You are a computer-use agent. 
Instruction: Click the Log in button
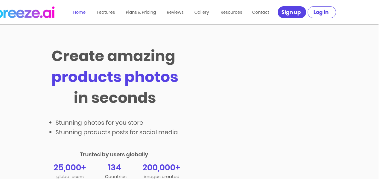(x=321, y=12)
